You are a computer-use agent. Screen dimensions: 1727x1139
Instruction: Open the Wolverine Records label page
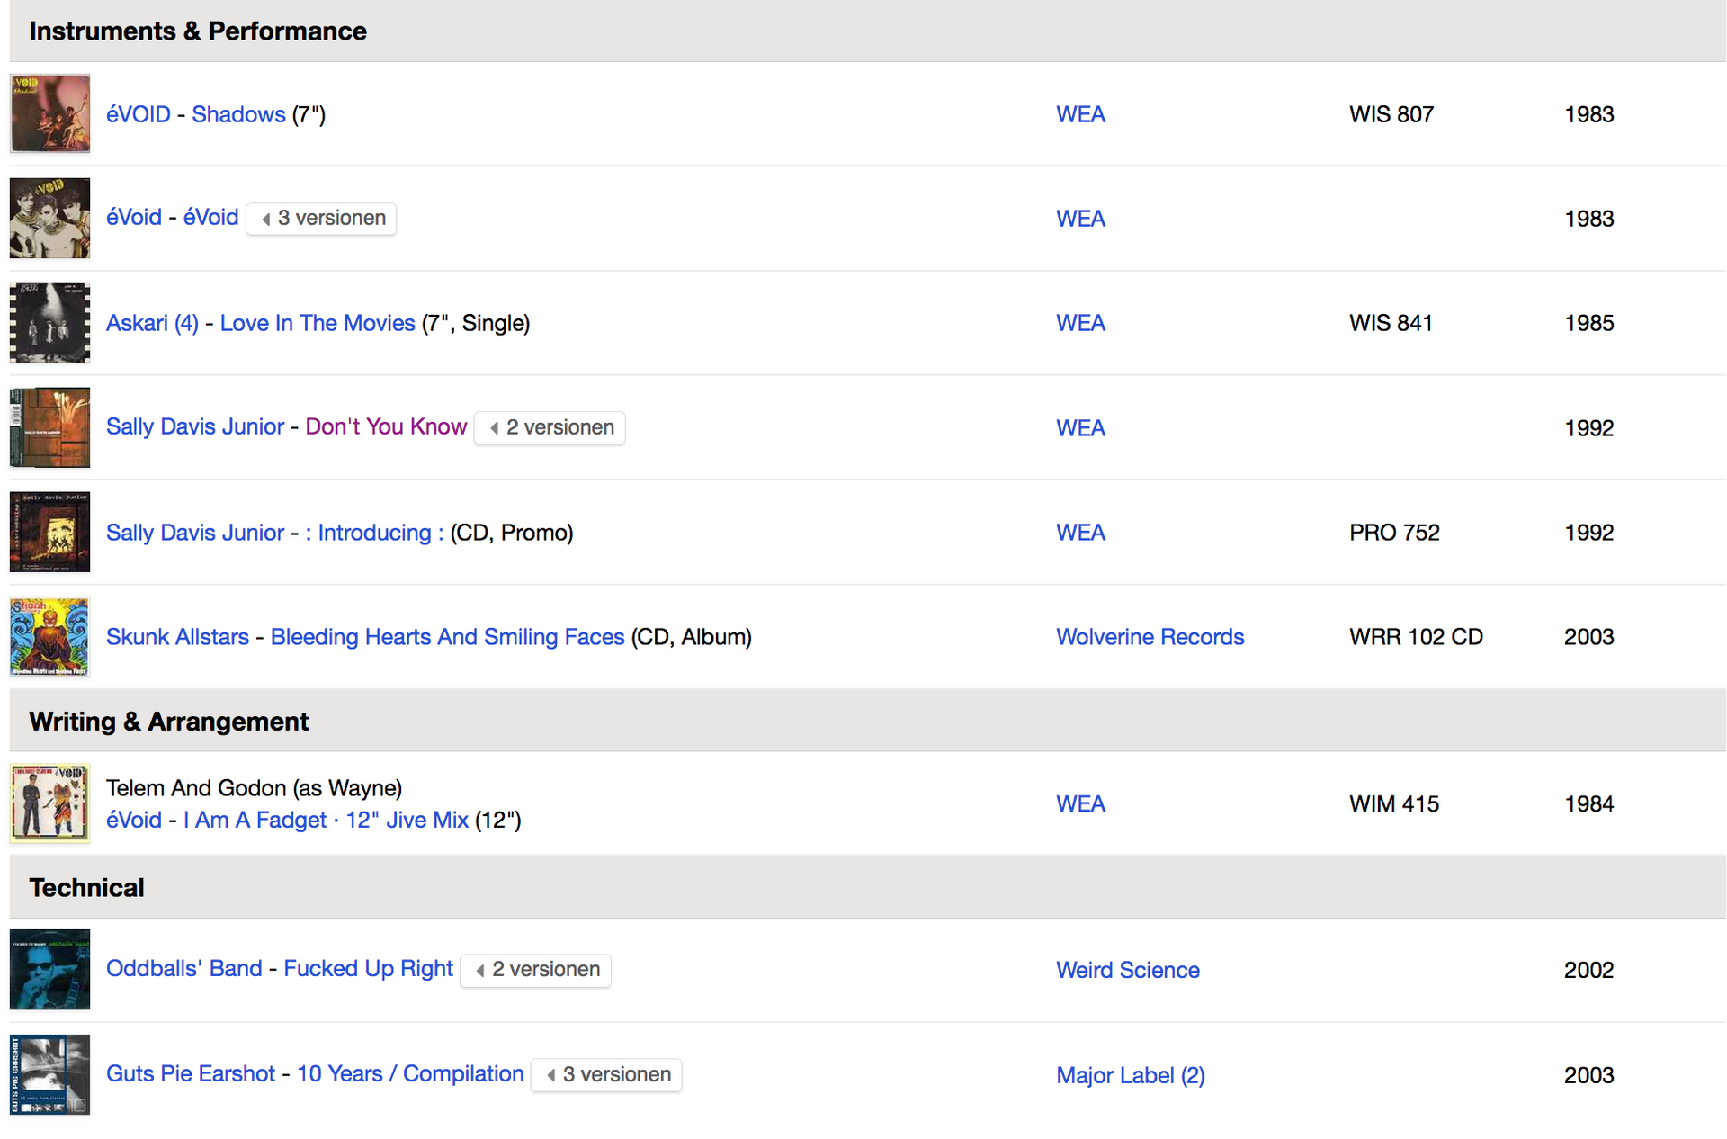pyautogui.click(x=1150, y=637)
